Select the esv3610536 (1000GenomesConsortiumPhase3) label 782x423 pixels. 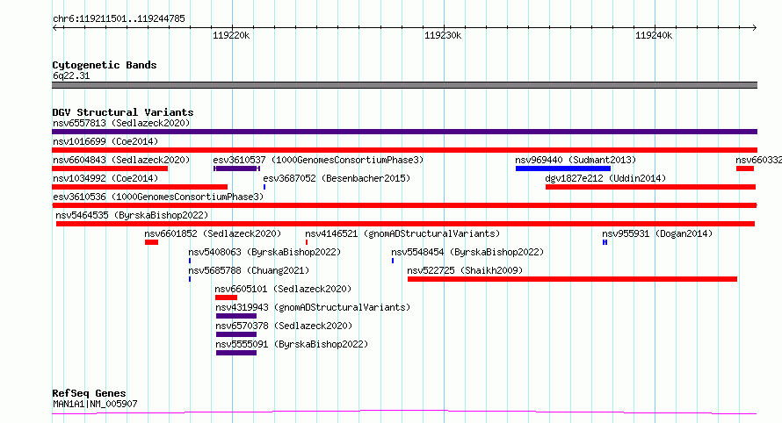tap(158, 197)
